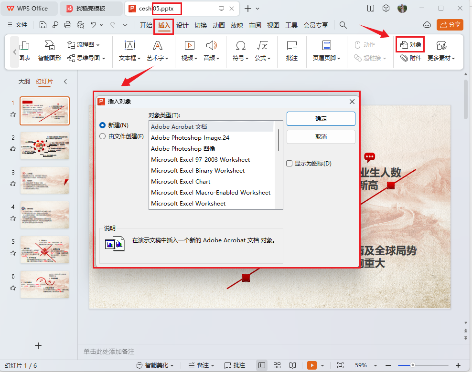Click the 动作 action button
The image size is (472, 372).
(365, 45)
